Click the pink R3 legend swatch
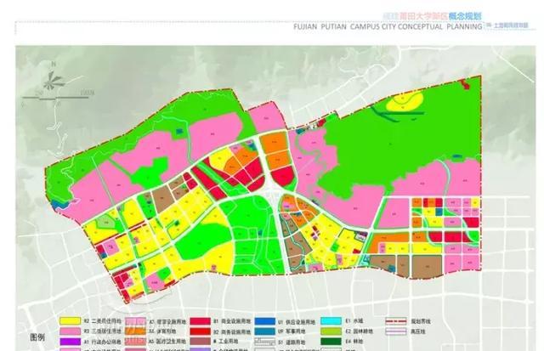The image size is (544, 351). click(70, 331)
